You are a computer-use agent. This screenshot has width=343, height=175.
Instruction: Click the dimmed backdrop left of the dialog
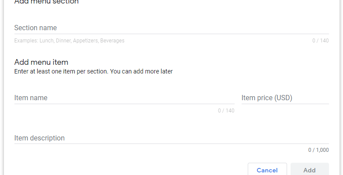coord(2,87)
